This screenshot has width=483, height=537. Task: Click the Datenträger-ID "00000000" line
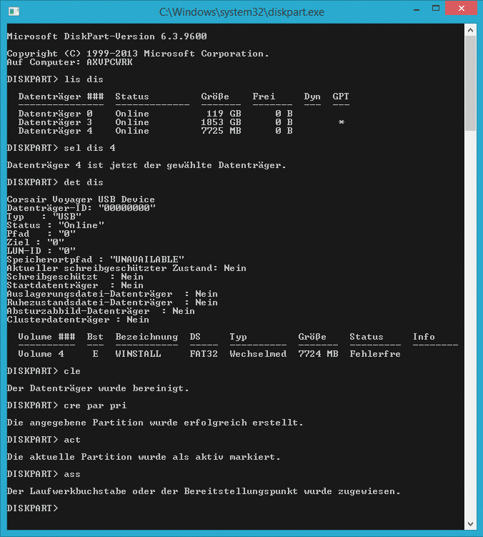pyautogui.click(x=81, y=208)
